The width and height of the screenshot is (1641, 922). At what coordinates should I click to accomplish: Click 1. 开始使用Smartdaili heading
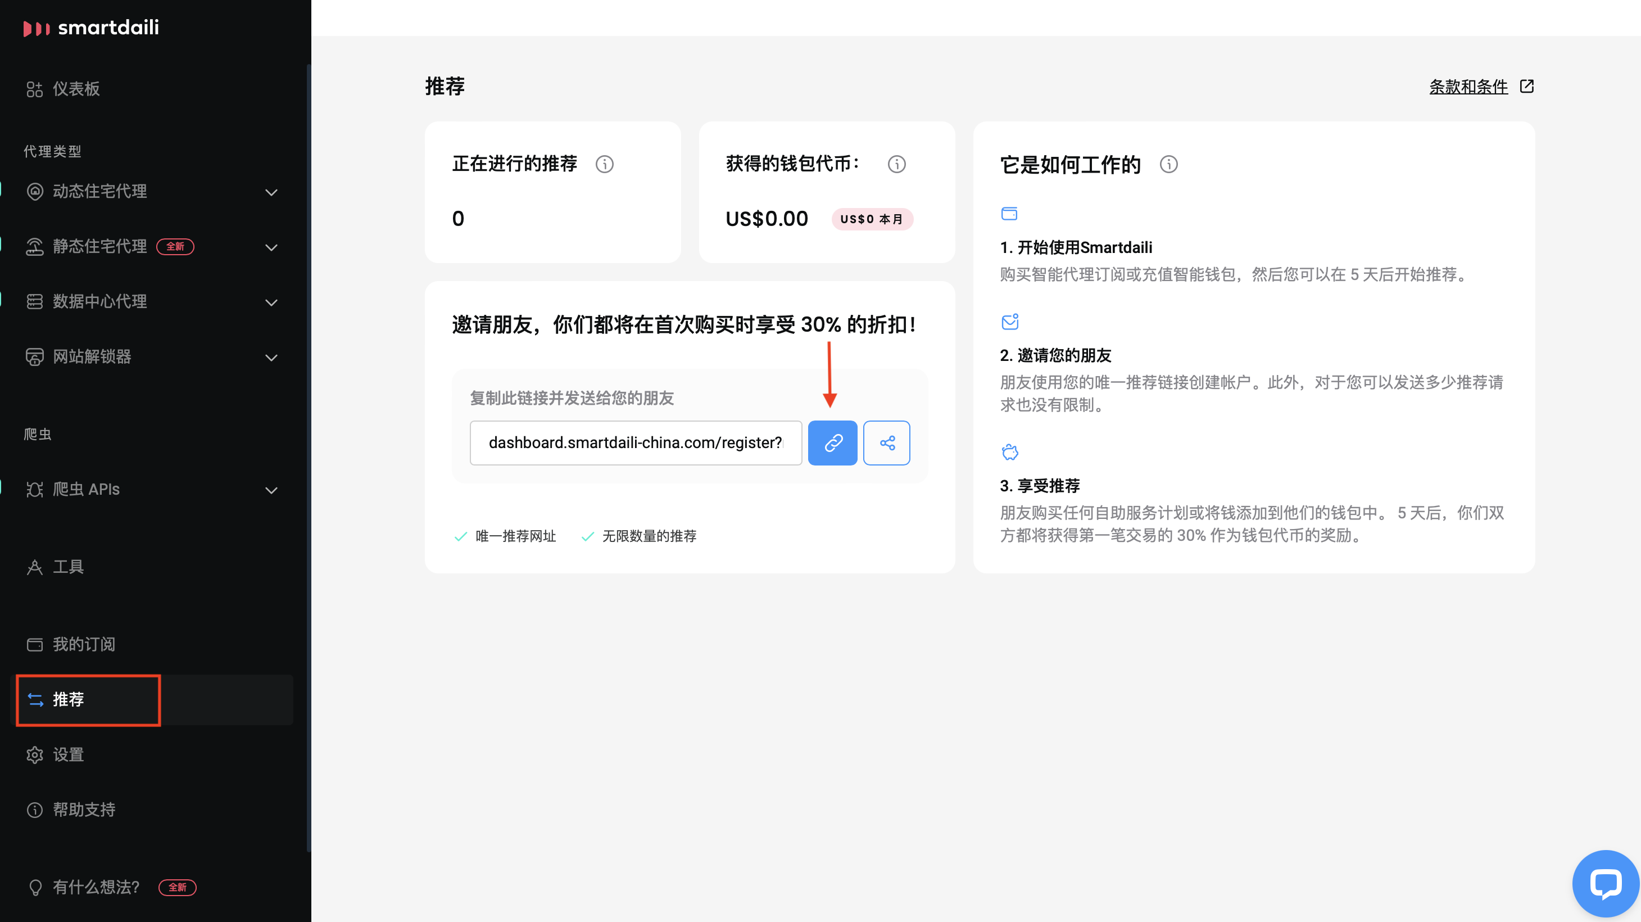[1076, 247]
